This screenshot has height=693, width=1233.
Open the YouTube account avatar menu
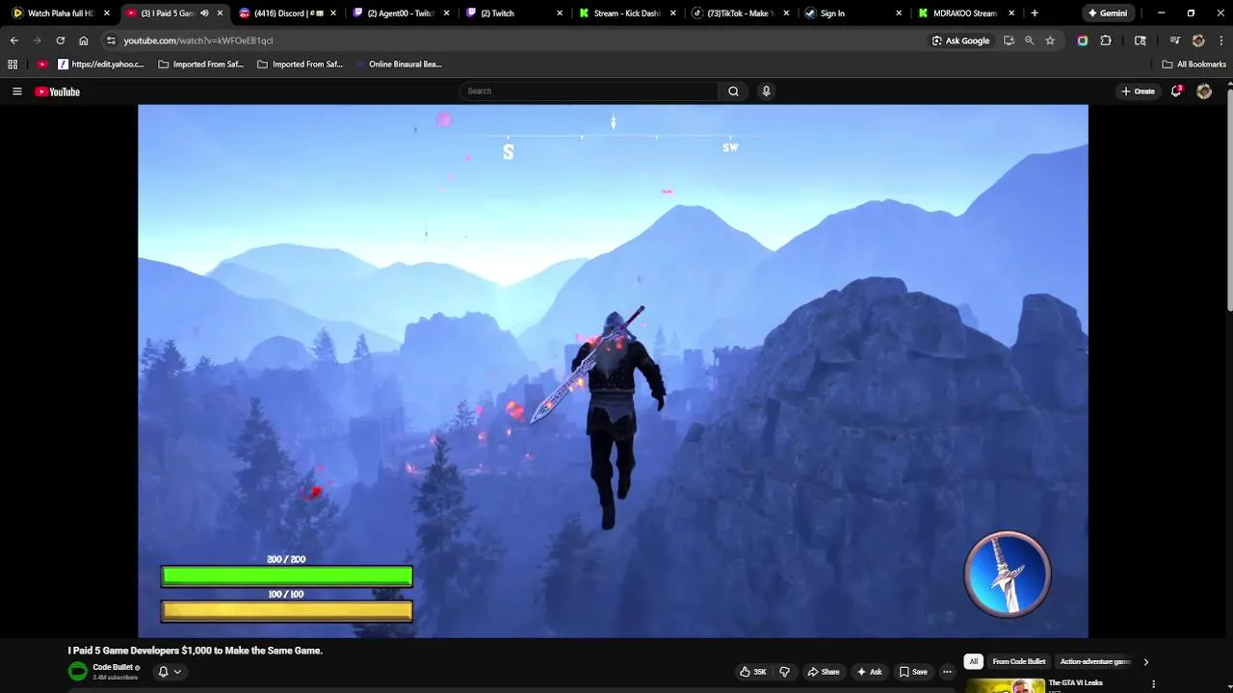1204,91
